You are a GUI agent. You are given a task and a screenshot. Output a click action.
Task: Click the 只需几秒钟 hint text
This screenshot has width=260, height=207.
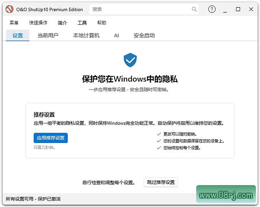point(44,147)
